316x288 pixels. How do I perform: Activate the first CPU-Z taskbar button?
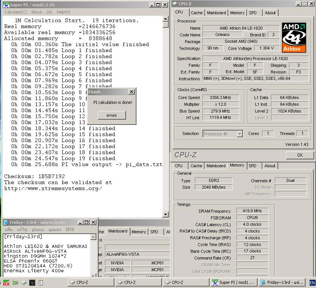(91, 282)
